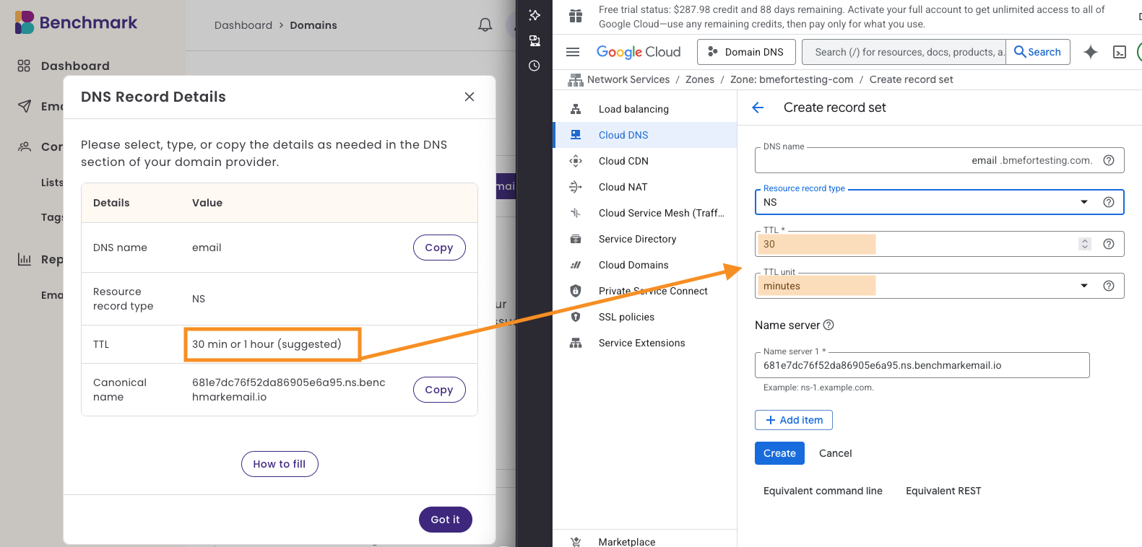Open help for DNS name field

click(1109, 160)
